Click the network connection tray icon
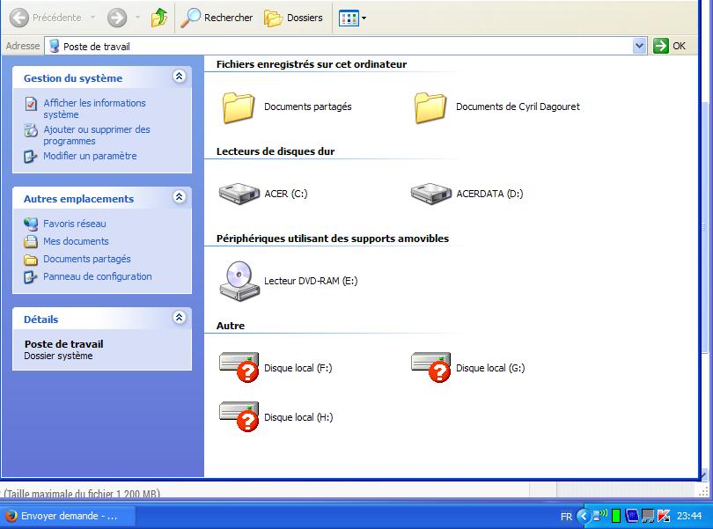The image size is (713, 529). [x=600, y=515]
